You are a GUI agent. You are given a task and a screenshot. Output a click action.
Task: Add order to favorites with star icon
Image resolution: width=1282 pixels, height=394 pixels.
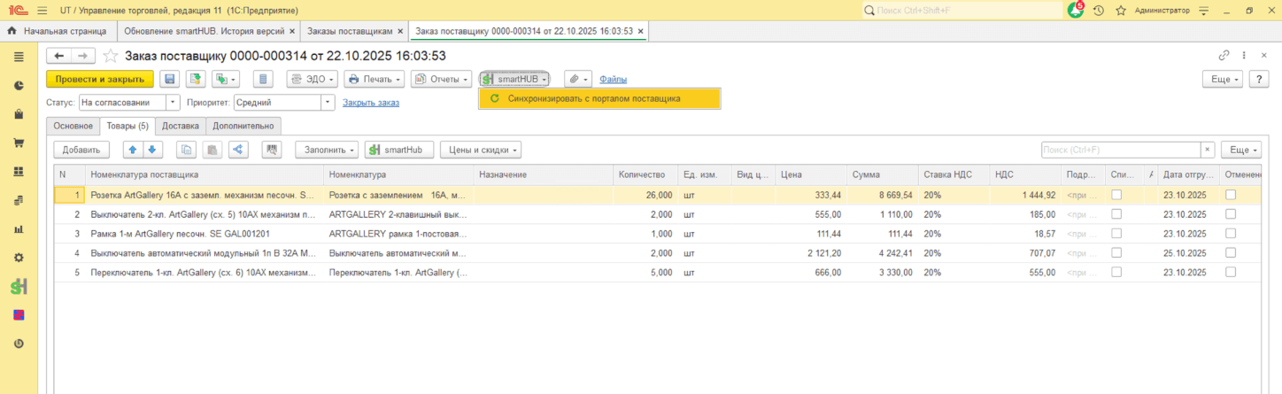[111, 56]
